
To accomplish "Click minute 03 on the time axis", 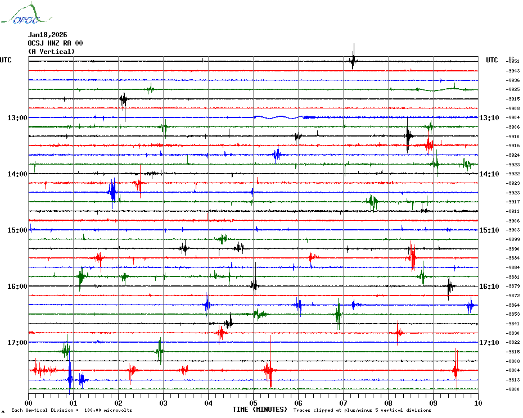I will pos(164,403).
